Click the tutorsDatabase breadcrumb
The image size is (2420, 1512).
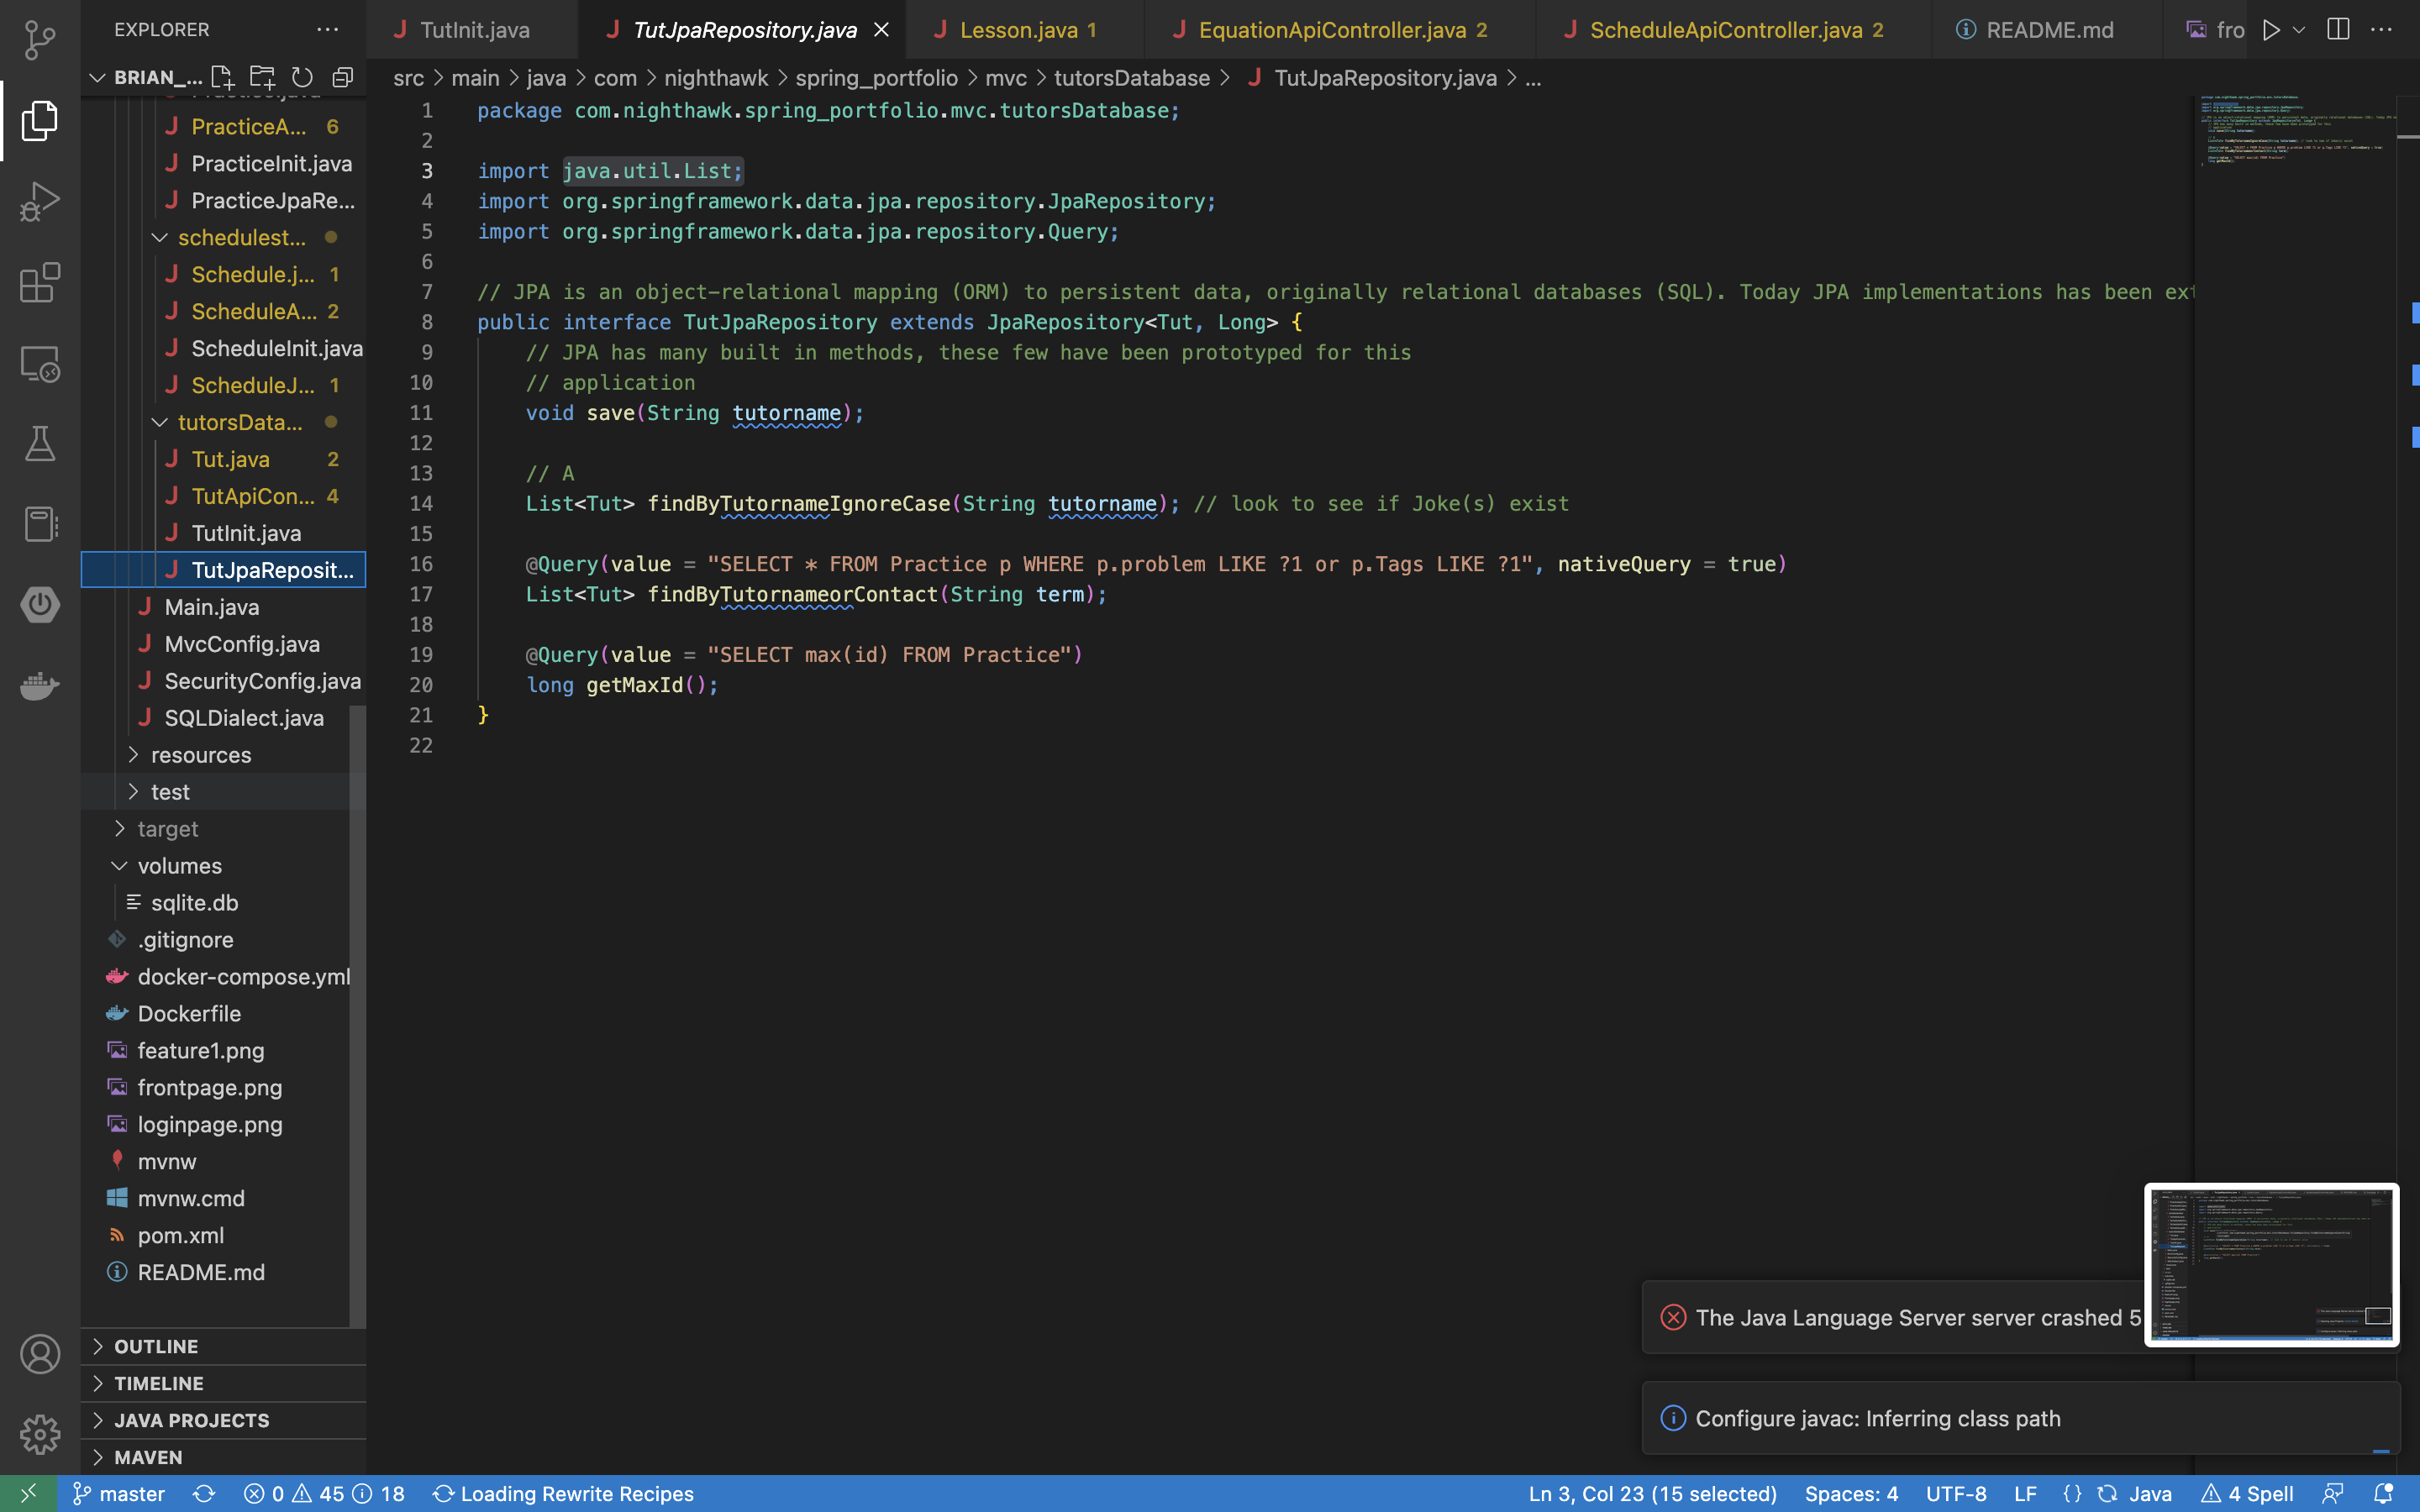pyautogui.click(x=1131, y=78)
